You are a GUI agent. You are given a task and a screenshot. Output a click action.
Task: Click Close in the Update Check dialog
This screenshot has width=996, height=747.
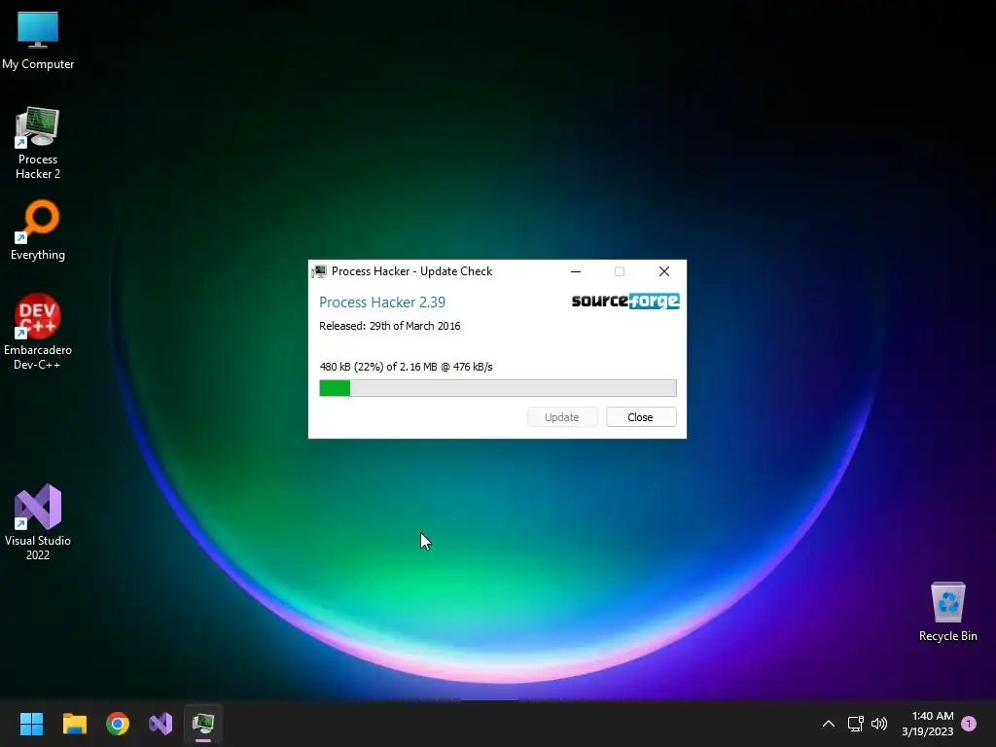(641, 417)
